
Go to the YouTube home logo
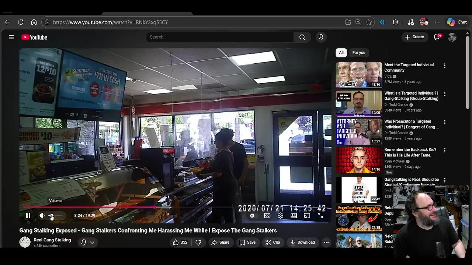34,37
